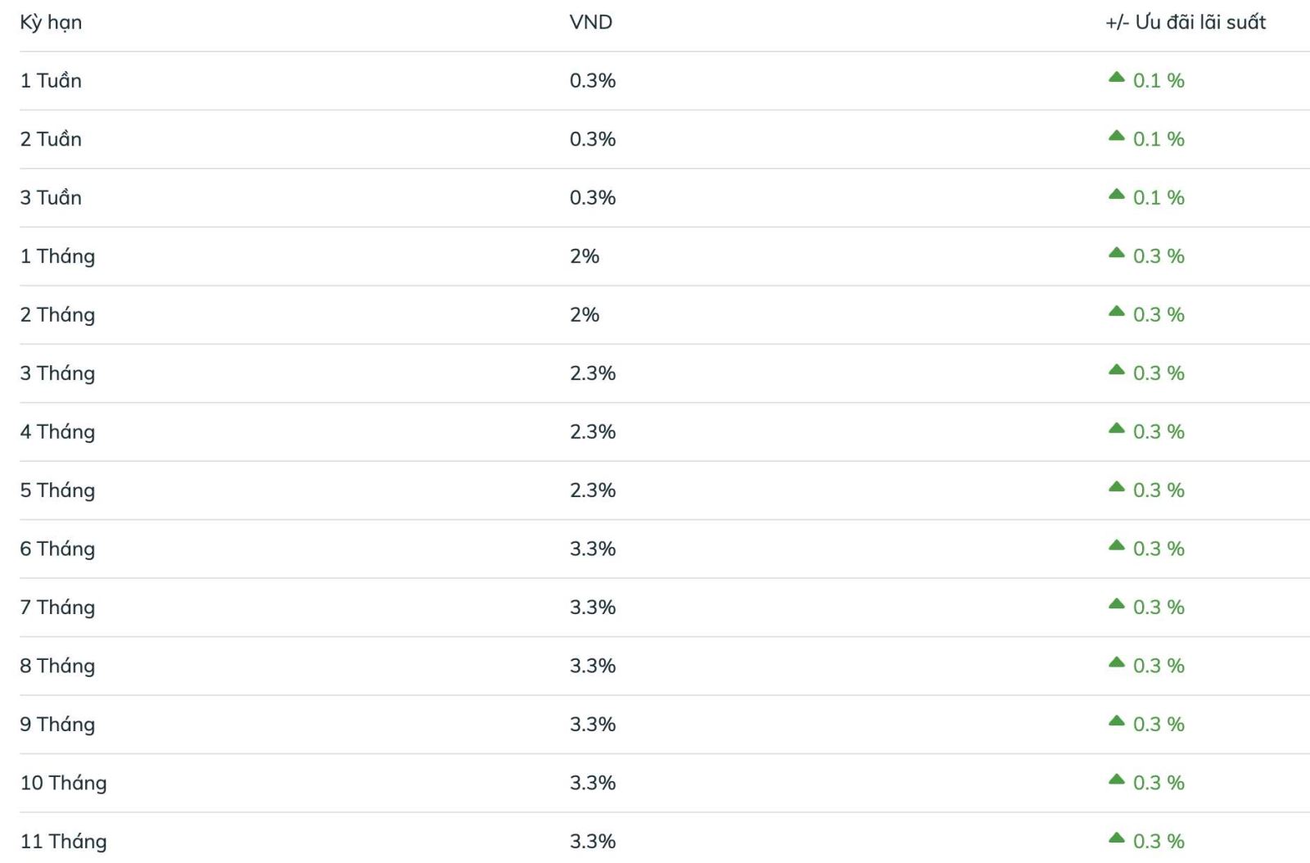Click the 2.3% rate for 4 Tháng
1310x863 pixels.
(592, 431)
